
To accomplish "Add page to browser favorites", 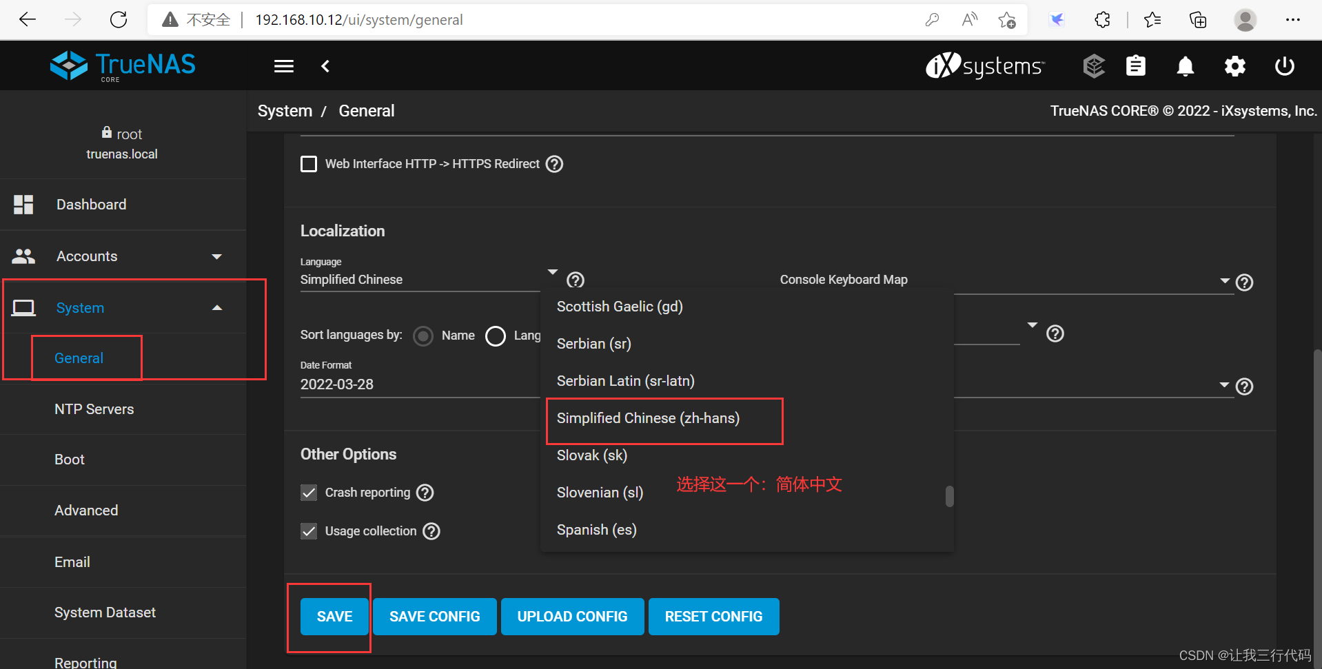I will (x=1007, y=20).
